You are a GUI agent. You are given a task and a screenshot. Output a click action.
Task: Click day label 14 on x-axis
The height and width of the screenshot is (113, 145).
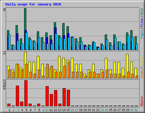[64, 110]
